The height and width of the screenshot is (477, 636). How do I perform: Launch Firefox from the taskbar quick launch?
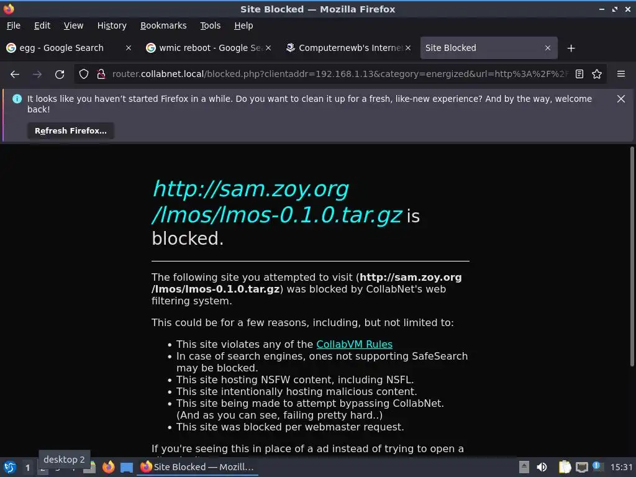[108, 467]
